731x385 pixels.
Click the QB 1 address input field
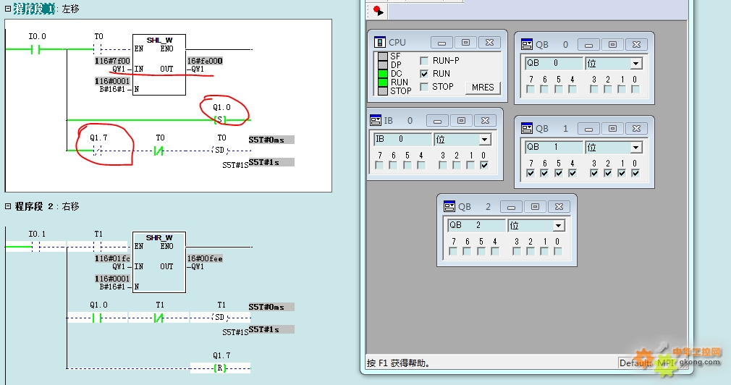point(554,148)
